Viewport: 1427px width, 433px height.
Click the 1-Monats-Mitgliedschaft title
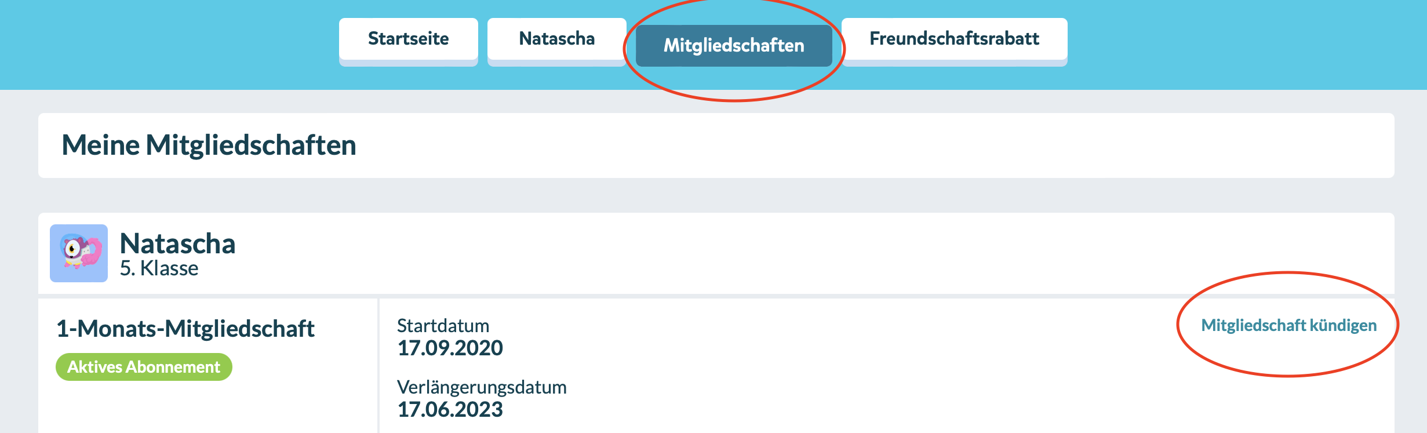[x=185, y=329]
